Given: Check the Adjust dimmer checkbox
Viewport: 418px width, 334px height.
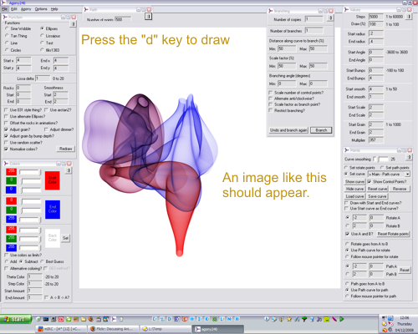Looking at the screenshot, I should pyautogui.click(x=46, y=129).
